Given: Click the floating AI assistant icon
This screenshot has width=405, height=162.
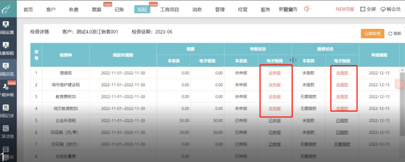Looking at the screenshot, I should pos(400,84).
